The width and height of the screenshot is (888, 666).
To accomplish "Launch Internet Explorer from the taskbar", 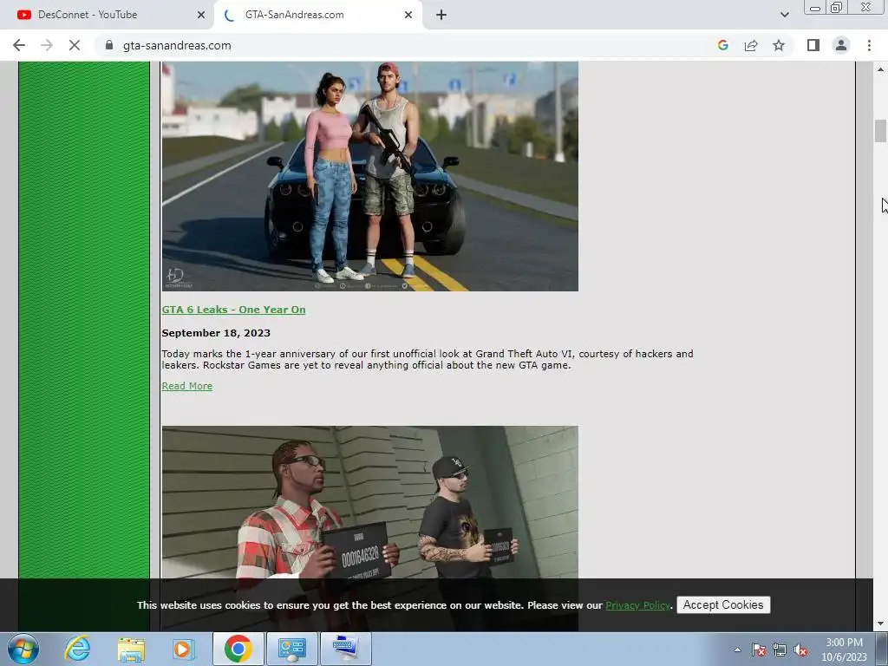I will (x=77, y=649).
